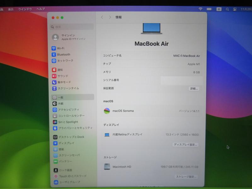Open ロック画面 settings in sidebar

pos(63,170)
